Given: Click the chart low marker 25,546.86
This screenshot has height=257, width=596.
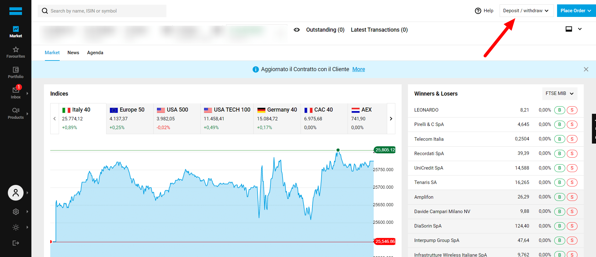Looking at the screenshot, I should 385,241.
